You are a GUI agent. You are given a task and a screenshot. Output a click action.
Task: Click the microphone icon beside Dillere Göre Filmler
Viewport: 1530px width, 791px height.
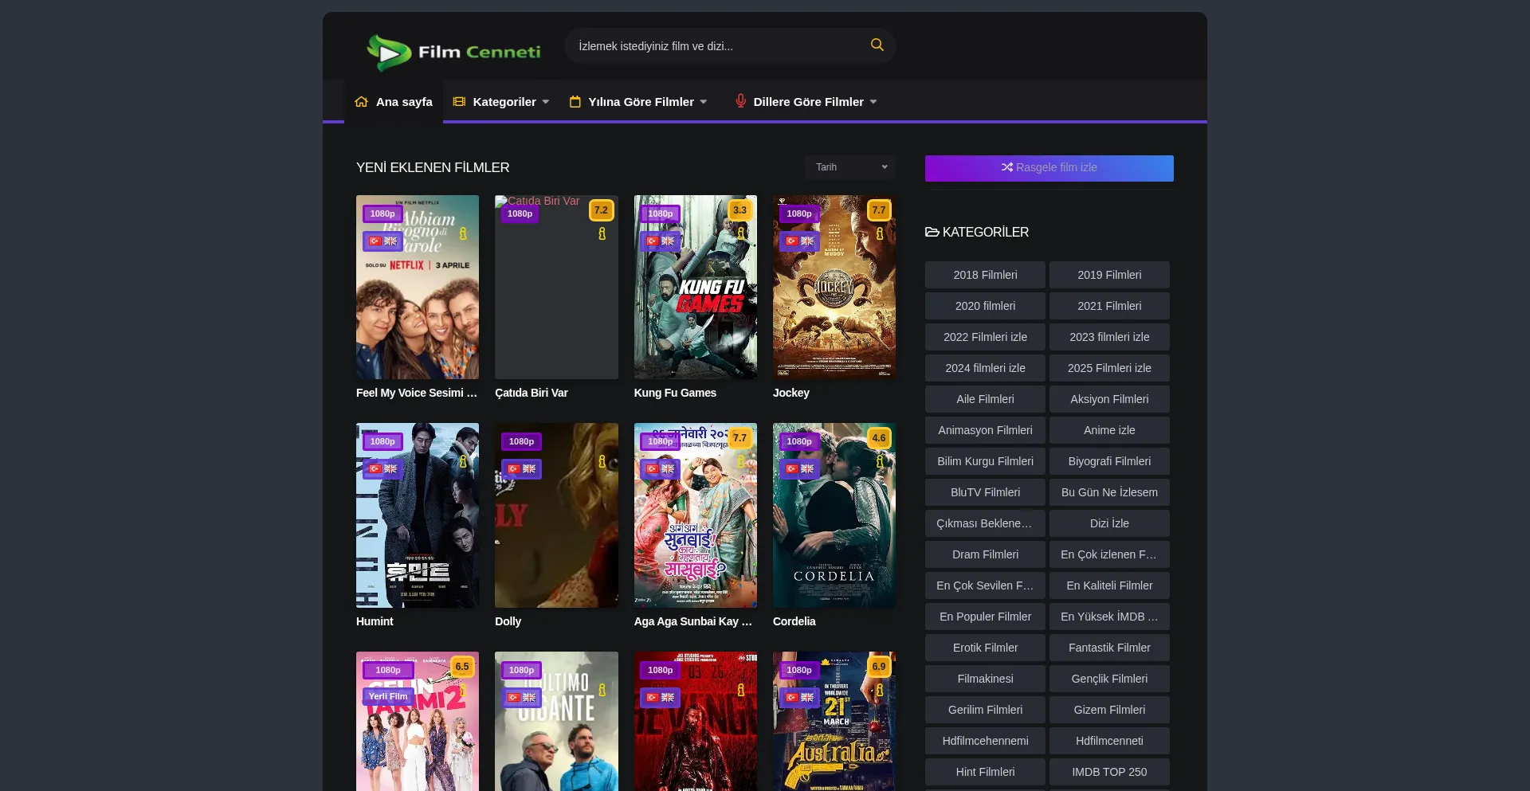pos(741,101)
